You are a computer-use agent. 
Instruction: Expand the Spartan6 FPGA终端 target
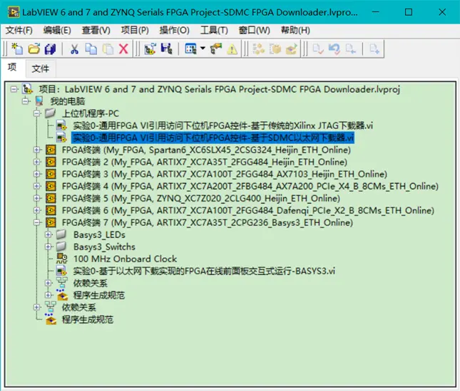[37, 150]
